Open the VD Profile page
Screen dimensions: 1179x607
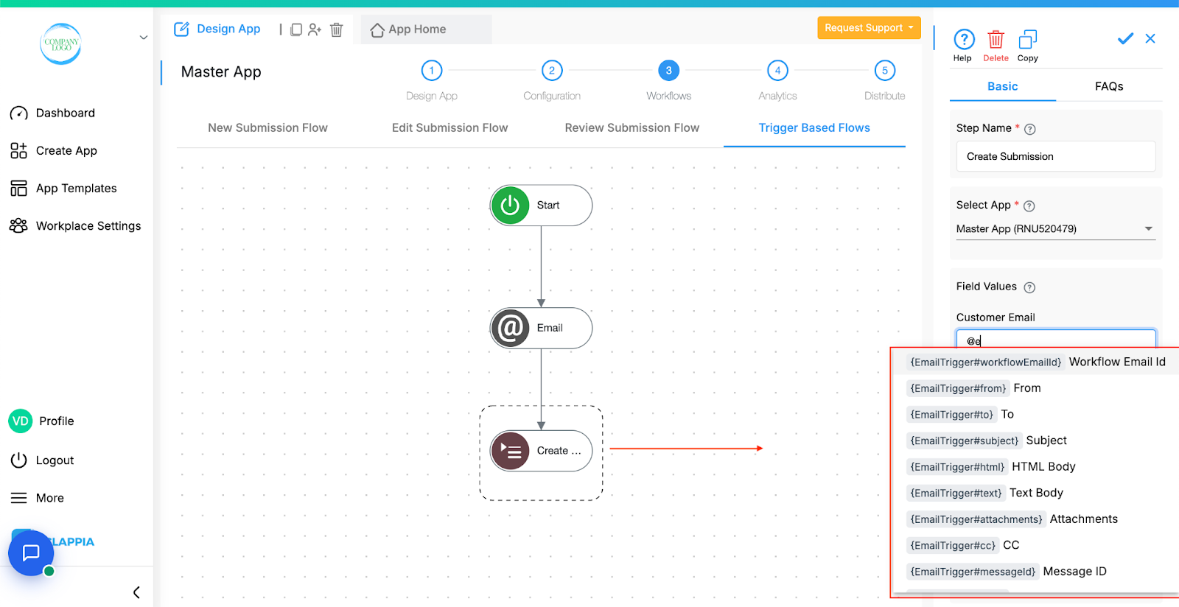(x=41, y=421)
